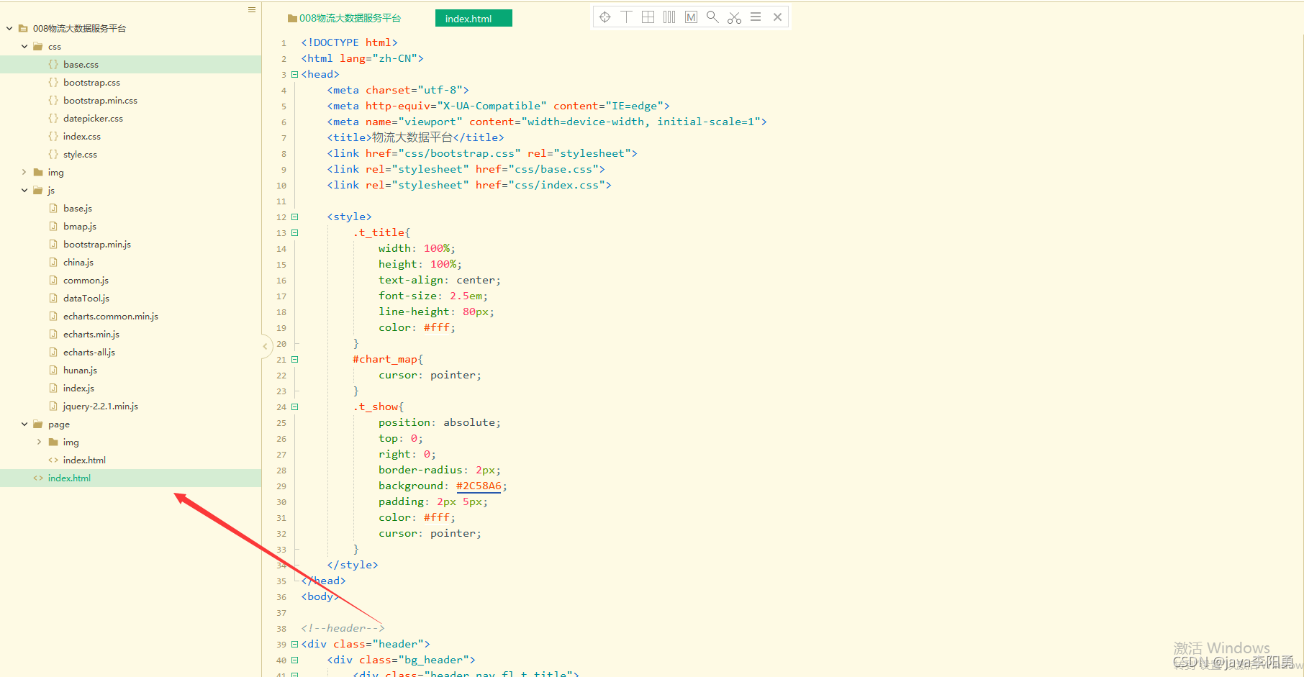Fold the .t_title rule at line 13
1304x677 pixels.
294,232
